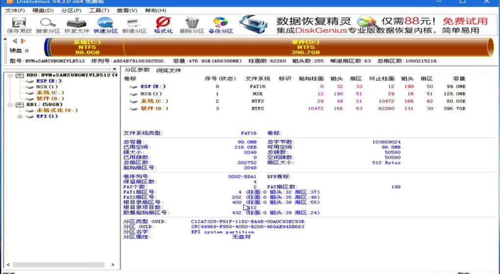Open the 分区(P) menu
This screenshot has height=274, width=500.
(x=71, y=10)
